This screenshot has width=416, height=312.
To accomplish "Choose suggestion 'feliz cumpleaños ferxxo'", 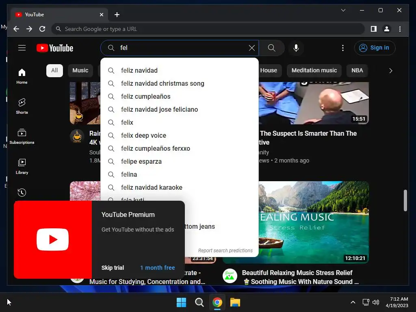I will tap(179, 148).
